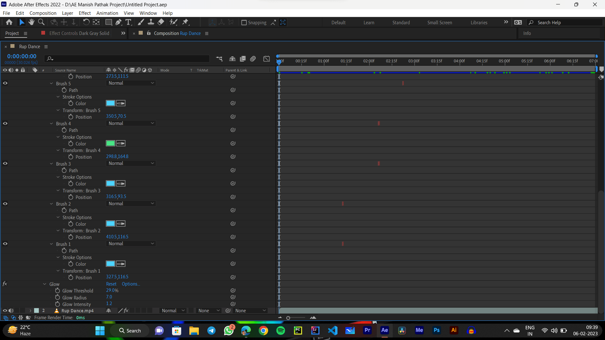Click the Color swatch for Brush 4 stroke
Viewport: 605px width, 340px height.
[x=110, y=143]
